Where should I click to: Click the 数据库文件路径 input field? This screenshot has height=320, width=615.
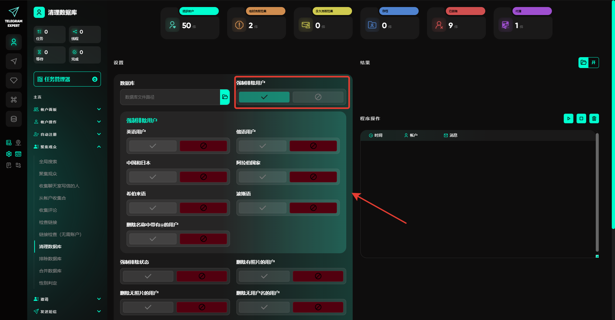170,97
